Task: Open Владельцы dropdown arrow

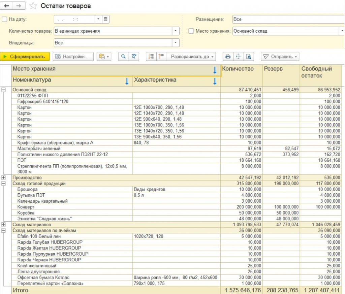Action: point(175,43)
